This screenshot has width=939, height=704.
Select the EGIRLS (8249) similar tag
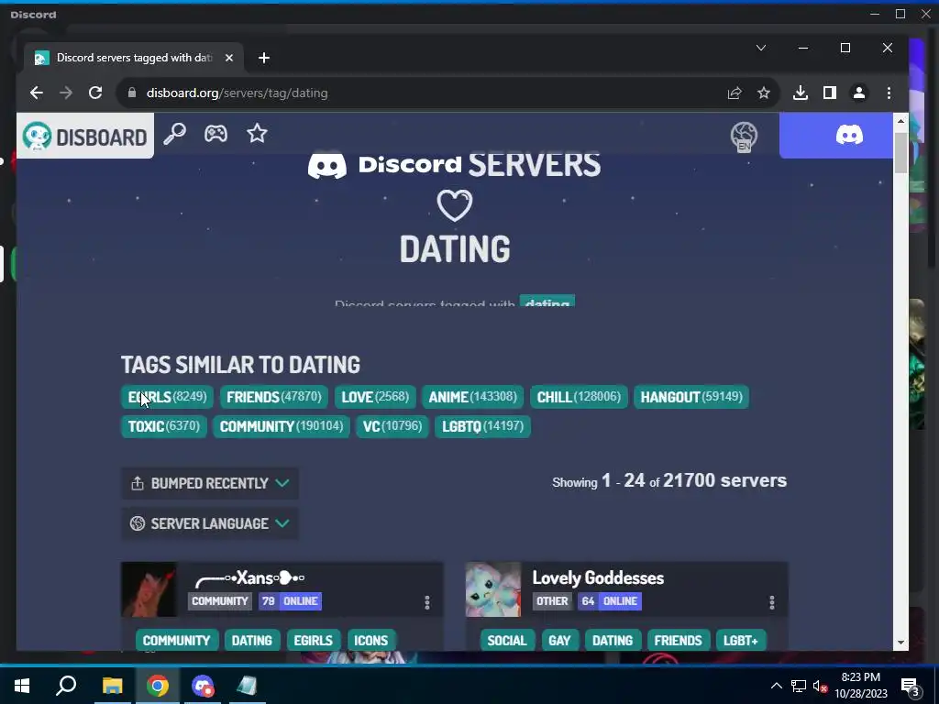167,397
